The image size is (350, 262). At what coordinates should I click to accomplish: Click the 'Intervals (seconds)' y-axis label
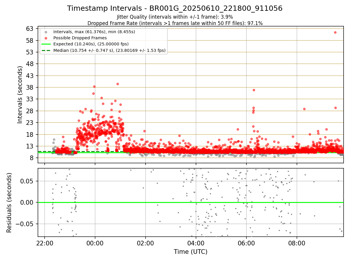(20, 95)
